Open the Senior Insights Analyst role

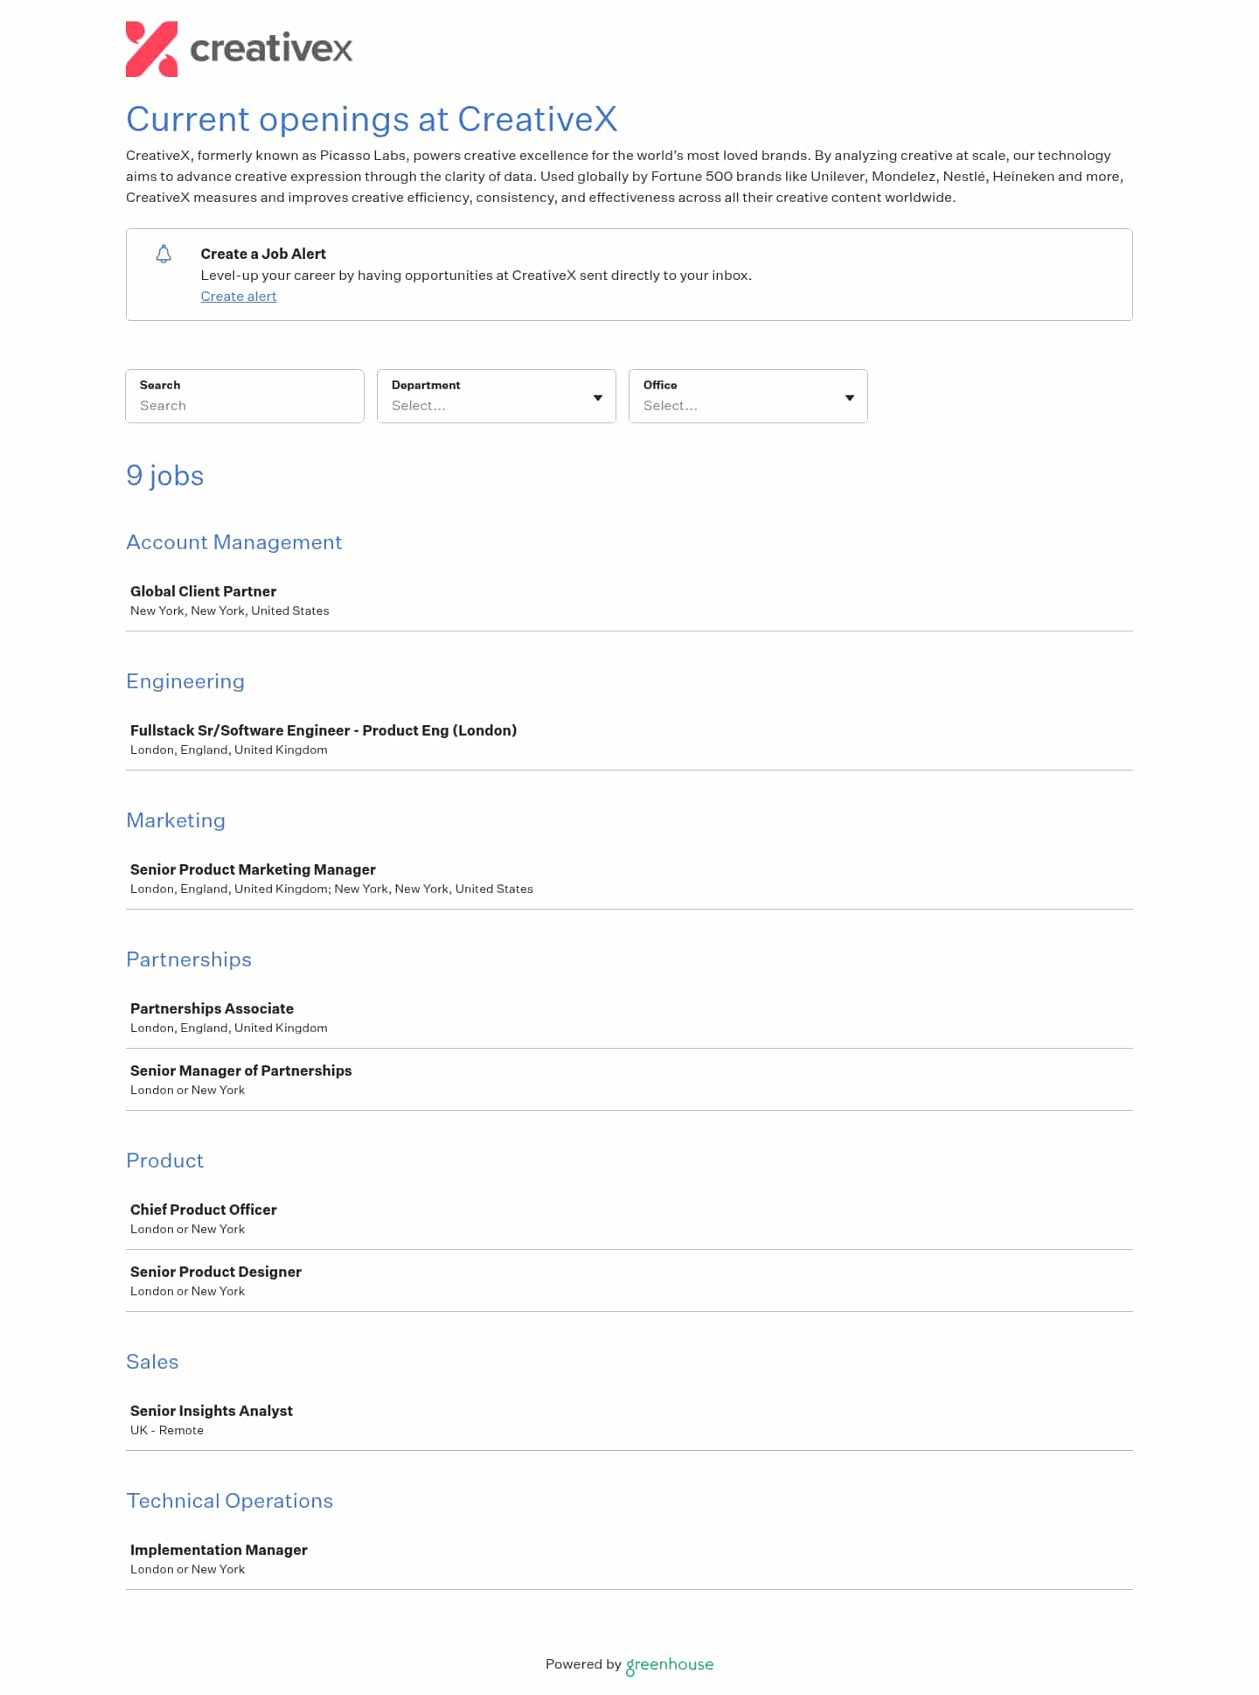click(x=211, y=1411)
